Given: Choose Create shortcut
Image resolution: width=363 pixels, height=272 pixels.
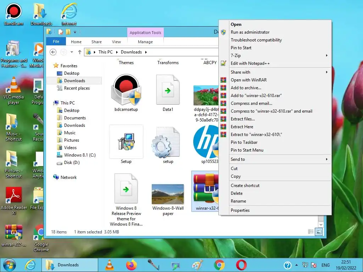Looking at the screenshot, I should (275, 186).
